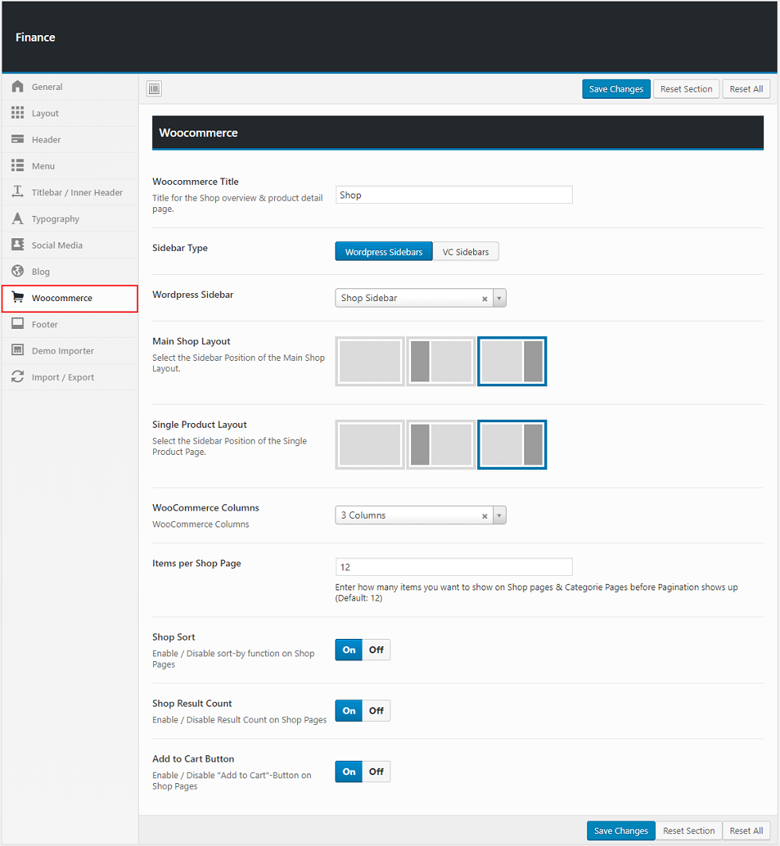This screenshot has height=846, width=780.
Task: Click the Items per Shop Page field
Action: click(453, 567)
